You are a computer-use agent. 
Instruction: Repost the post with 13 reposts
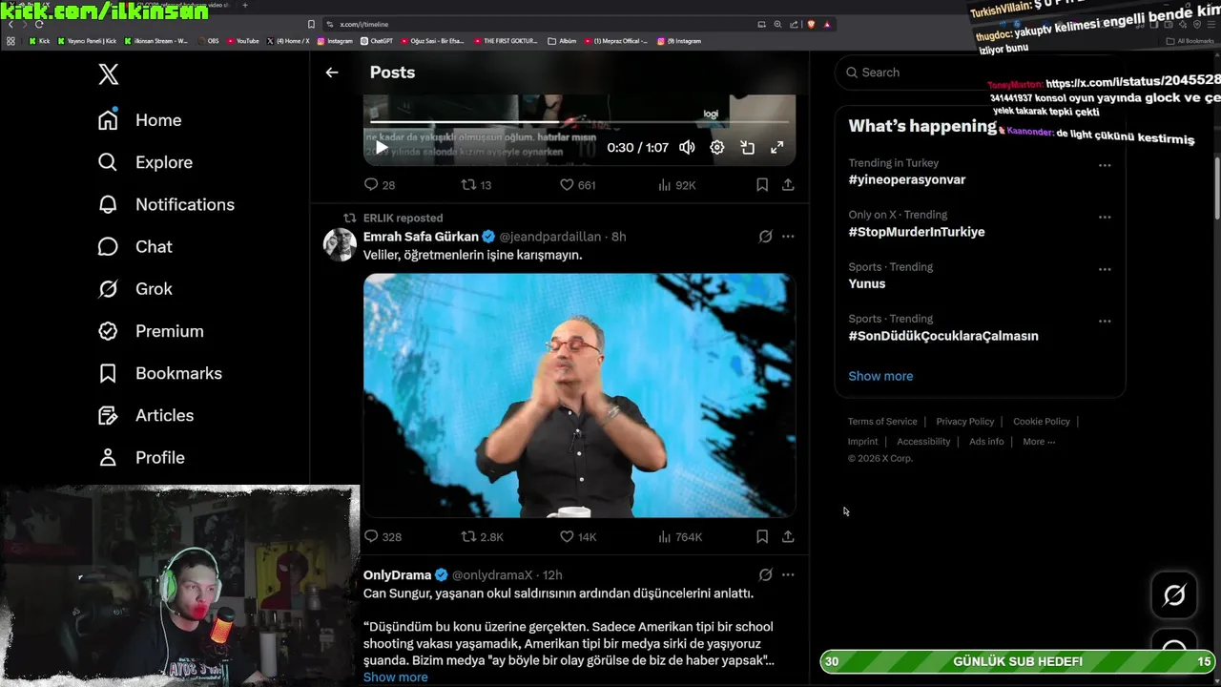pos(476,185)
